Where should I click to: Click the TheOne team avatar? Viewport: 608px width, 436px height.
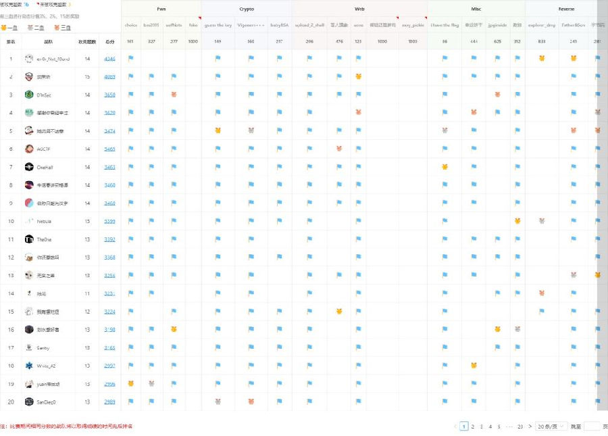(29, 239)
